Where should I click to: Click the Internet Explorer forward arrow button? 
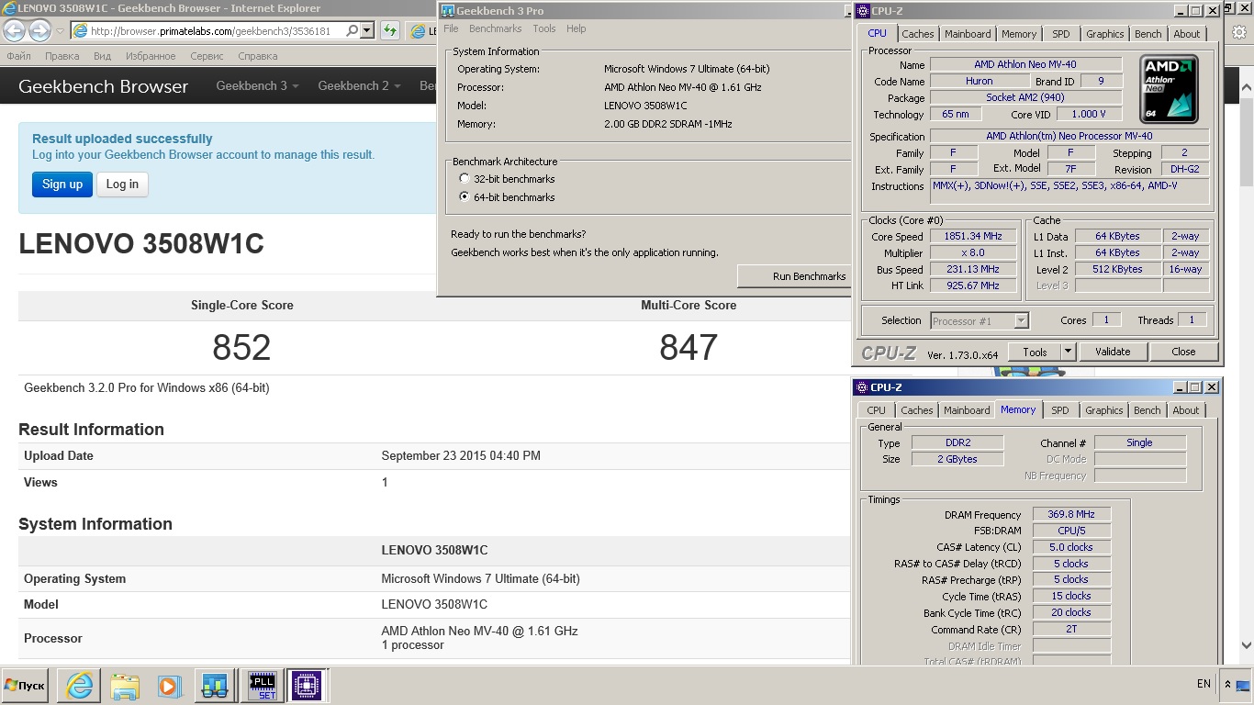click(39, 30)
